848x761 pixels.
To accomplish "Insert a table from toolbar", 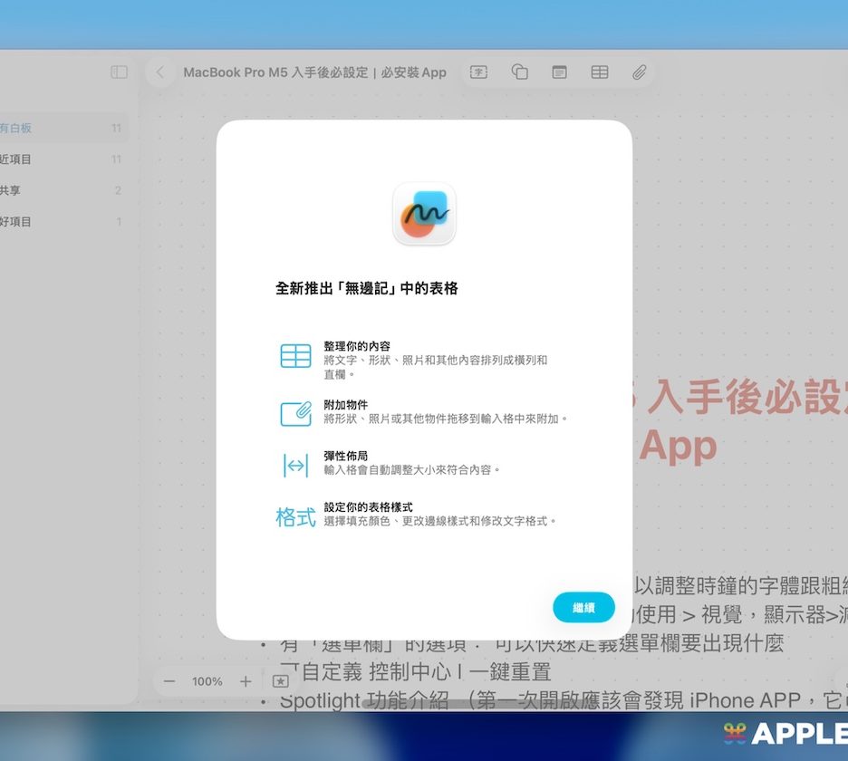I will pos(600,72).
